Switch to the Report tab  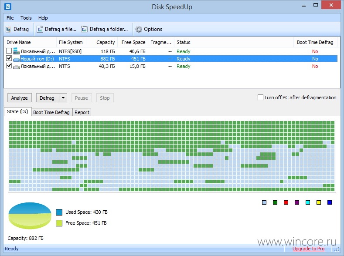point(82,112)
